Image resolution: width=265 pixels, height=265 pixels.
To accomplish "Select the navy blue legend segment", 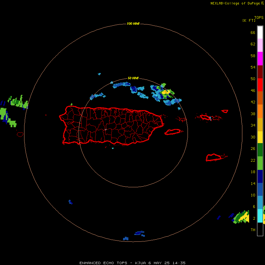I will (260, 176).
